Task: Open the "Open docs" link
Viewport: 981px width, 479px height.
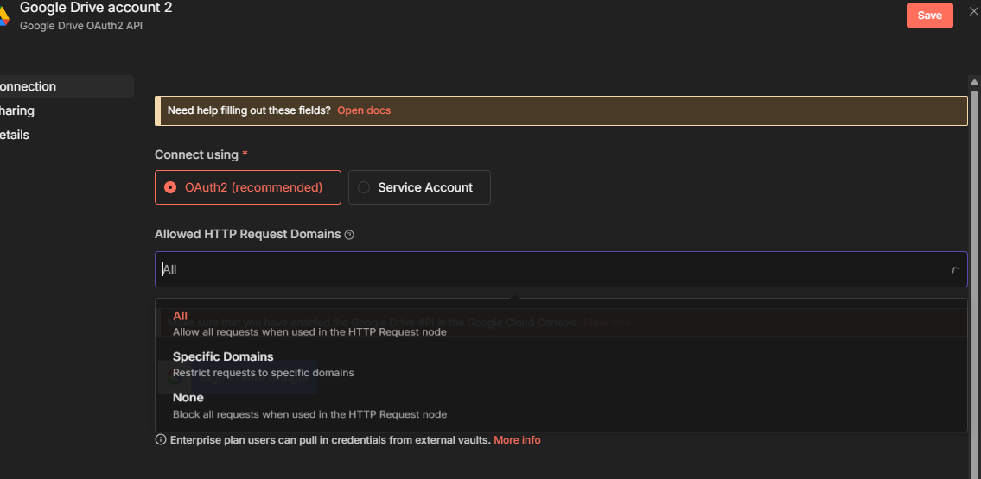Action: pos(364,110)
